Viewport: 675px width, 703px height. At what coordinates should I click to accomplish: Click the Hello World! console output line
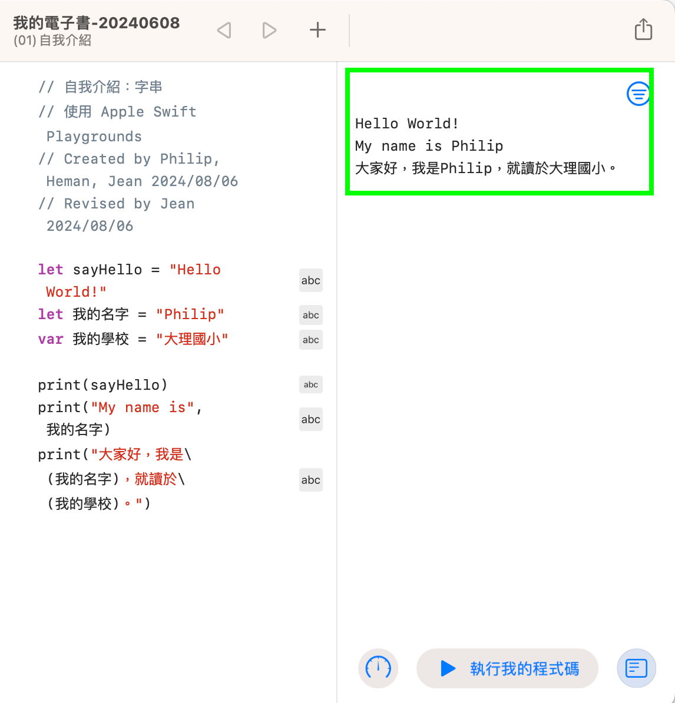(x=407, y=124)
